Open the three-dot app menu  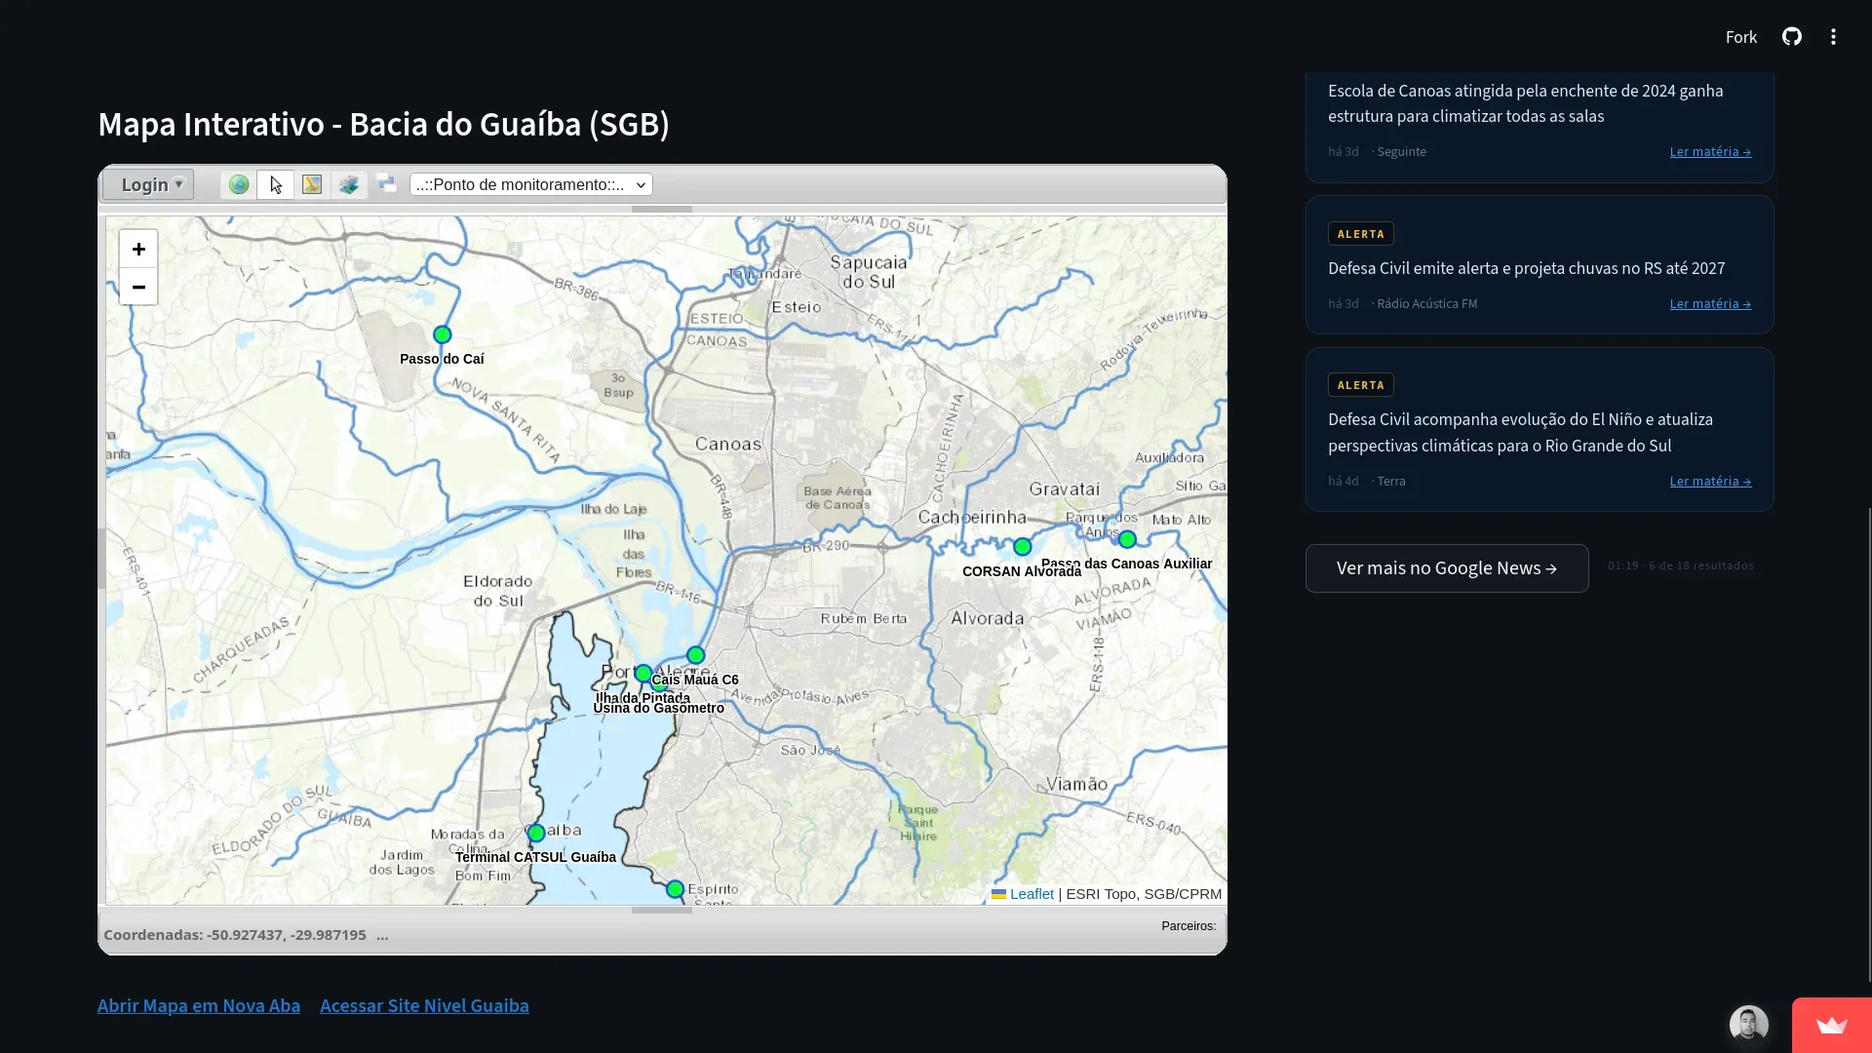pos(1834,37)
